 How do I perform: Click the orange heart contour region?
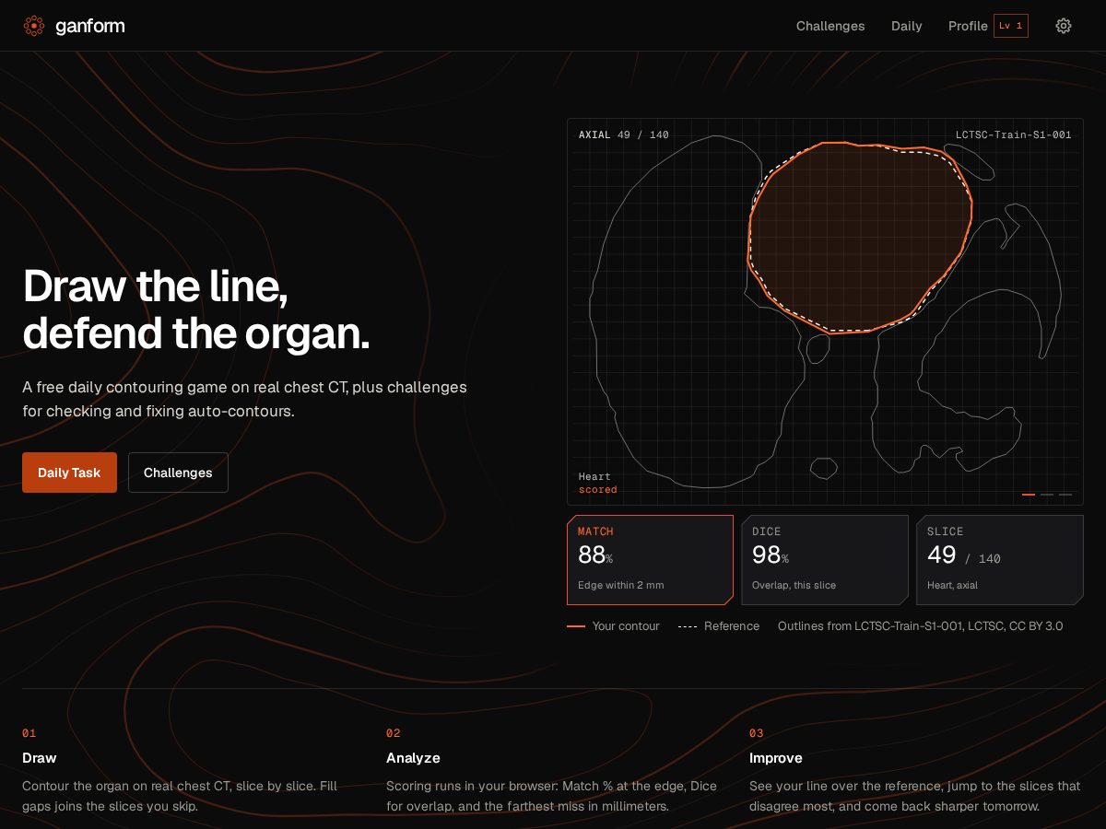coord(859,237)
